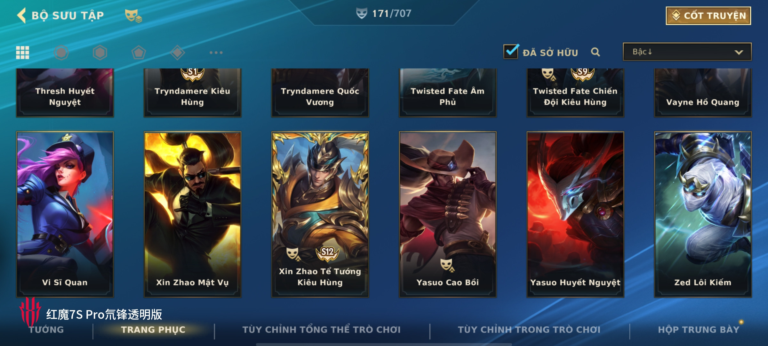Expand sort options via chevron arrow
Screen dimensions: 768x346
click(739, 52)
